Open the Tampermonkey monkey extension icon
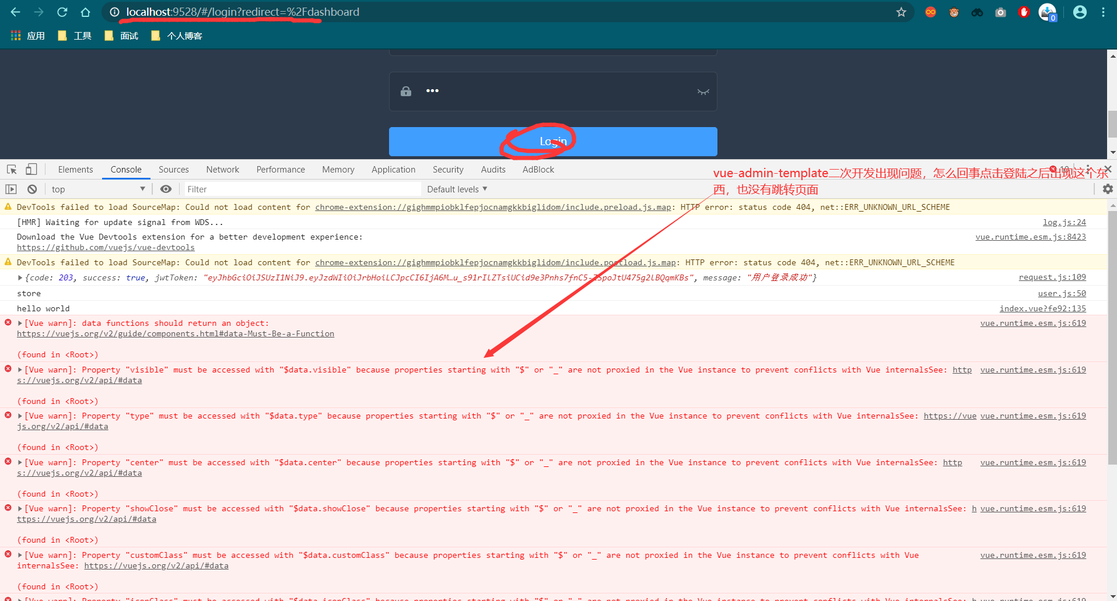Viewport: 1117px width, 601px height. [x=954, y=12]
